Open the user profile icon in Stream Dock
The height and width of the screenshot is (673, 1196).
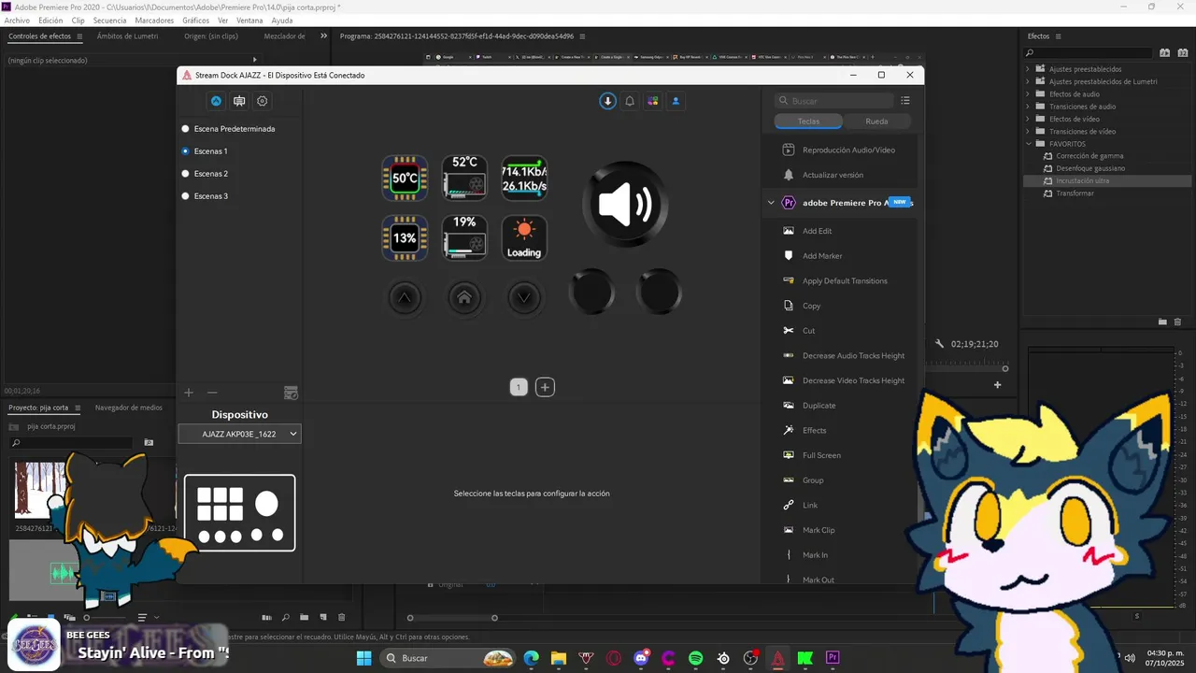point(676,101)
